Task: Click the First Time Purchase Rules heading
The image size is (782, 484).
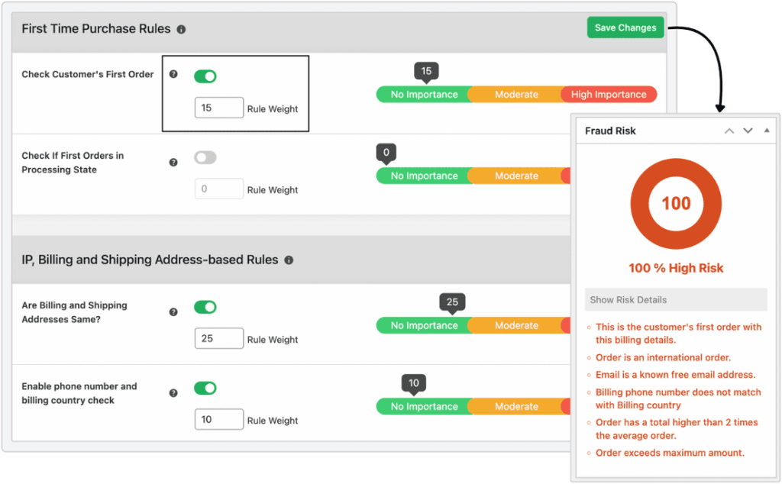Action: coord(96,29)
